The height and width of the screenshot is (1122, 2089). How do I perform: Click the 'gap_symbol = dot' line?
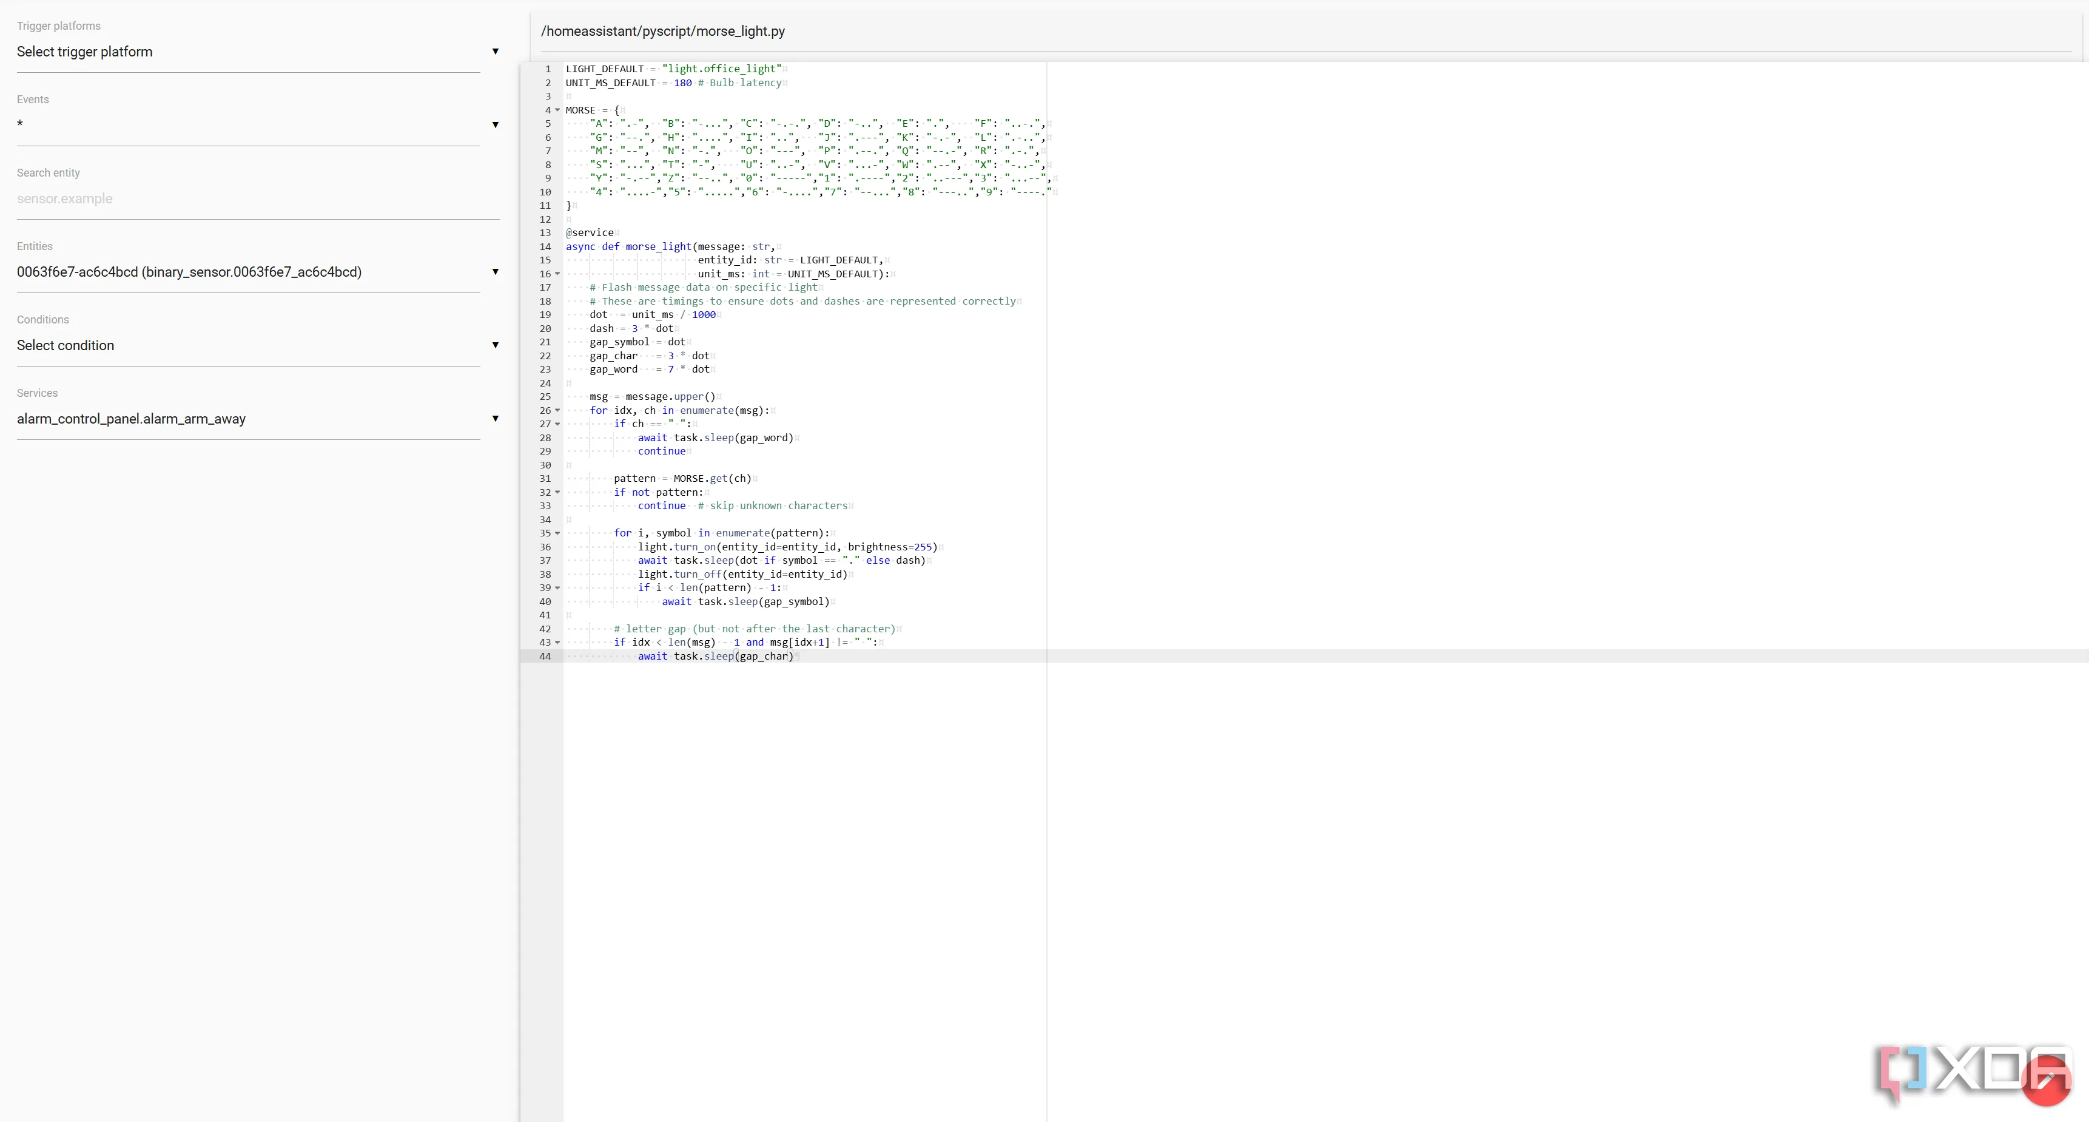click(637, 342)
